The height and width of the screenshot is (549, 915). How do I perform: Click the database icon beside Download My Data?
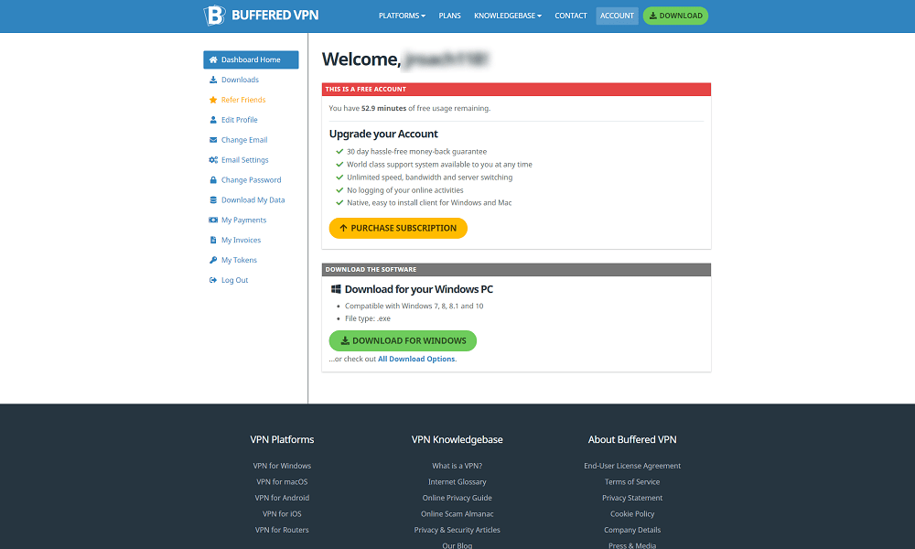click(213, 200)
